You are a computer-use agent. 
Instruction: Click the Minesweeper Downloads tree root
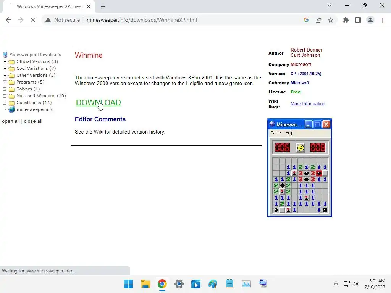click(35, 55)
